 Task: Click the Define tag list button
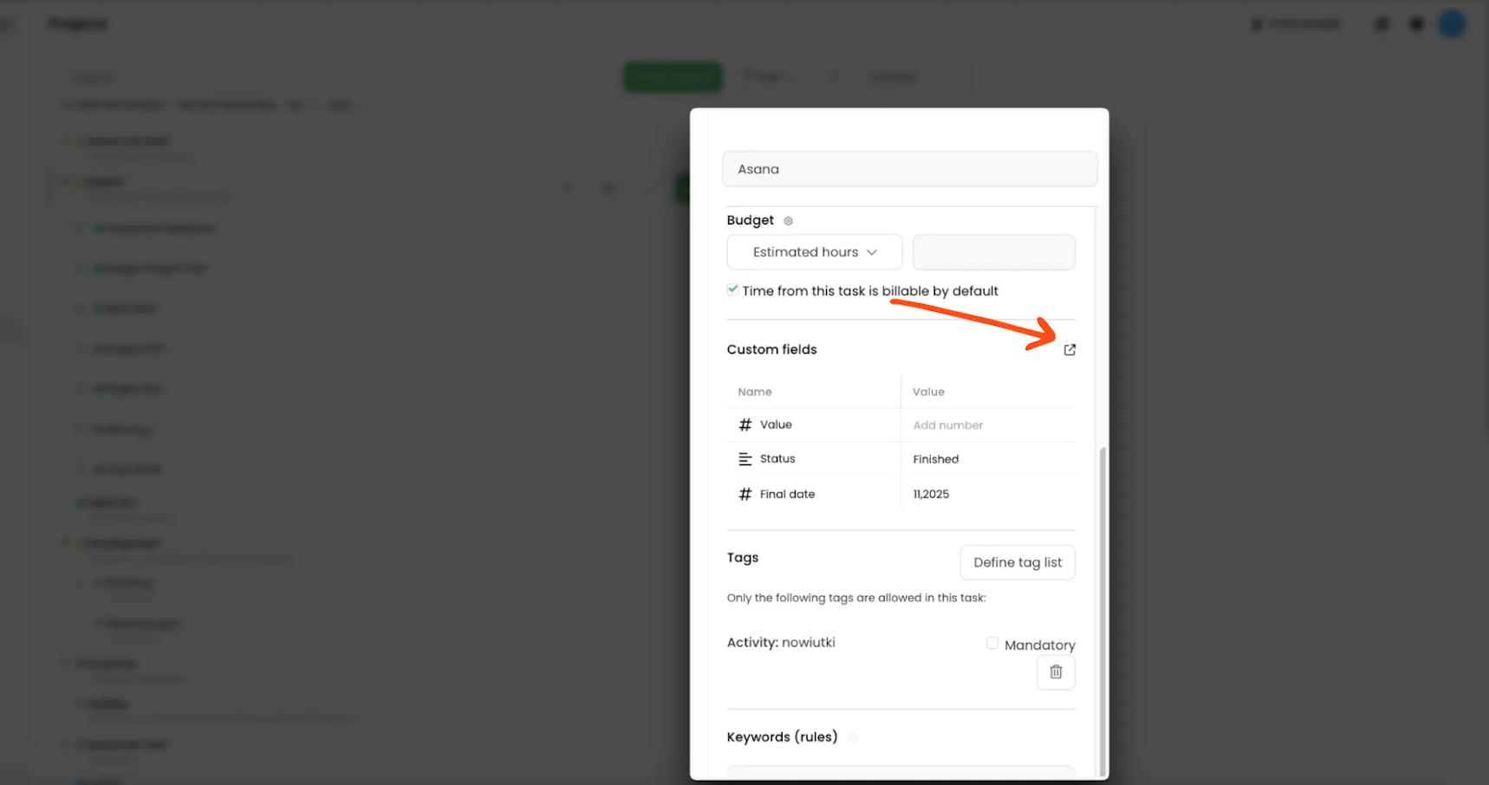pos(1018,562)
